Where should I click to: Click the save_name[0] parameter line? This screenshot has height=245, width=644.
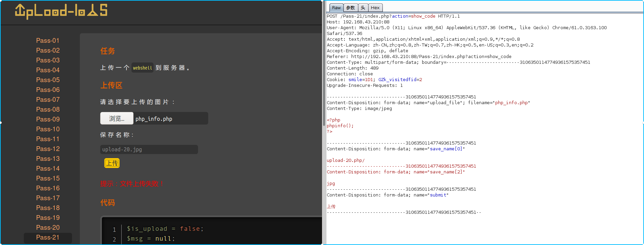pyautogui.click(x=396, y=149)
